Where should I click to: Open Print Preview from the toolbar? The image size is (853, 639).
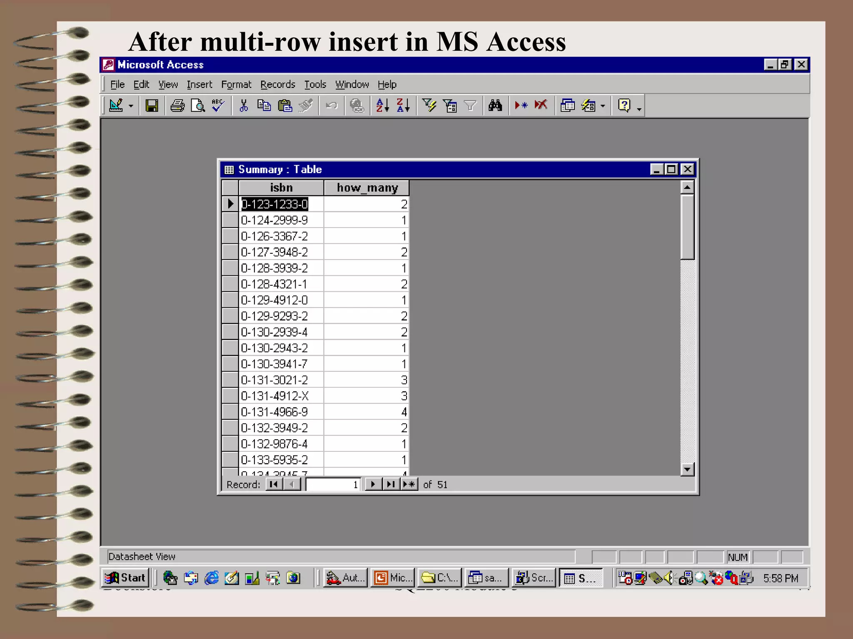198,106
